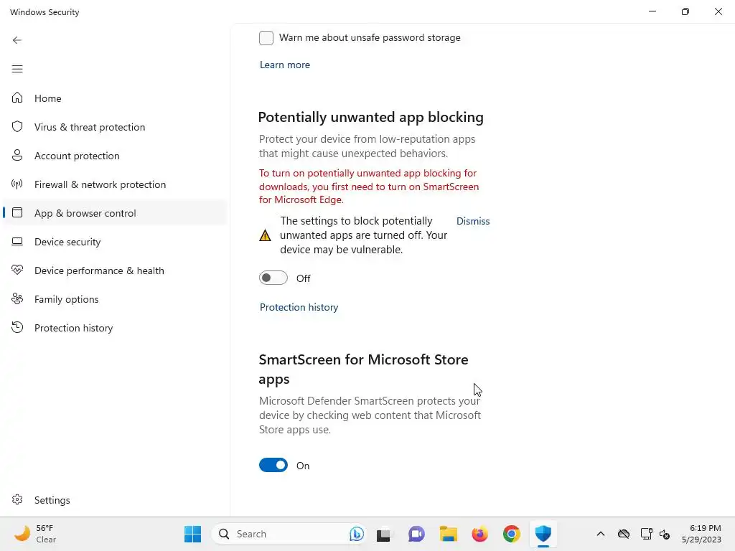
Task: Show hidden icons in the system tray
Action: (x=601, y=534)
